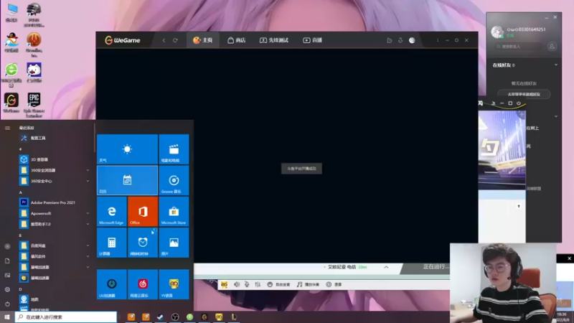This screenshot has height=323, width=574.
Task: Open the WeGame download manager icon
Action: click(x=400, y=40)
